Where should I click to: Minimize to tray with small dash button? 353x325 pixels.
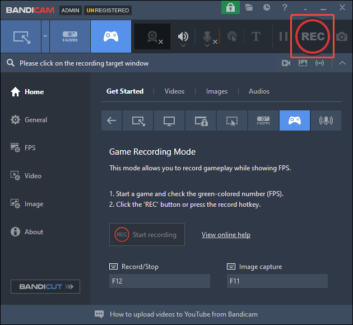305,10
